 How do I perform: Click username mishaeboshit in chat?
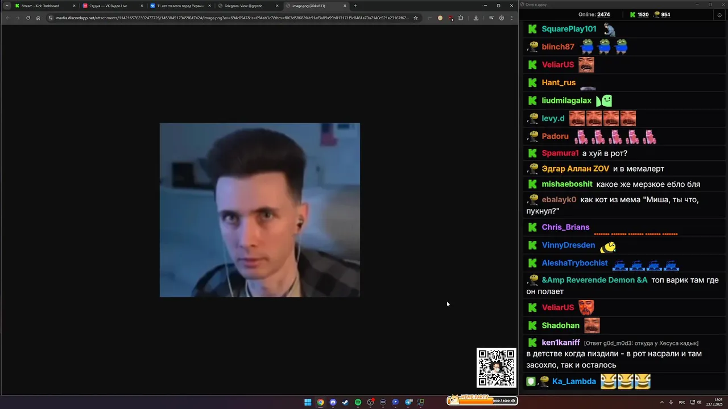[x=567, y=184]
